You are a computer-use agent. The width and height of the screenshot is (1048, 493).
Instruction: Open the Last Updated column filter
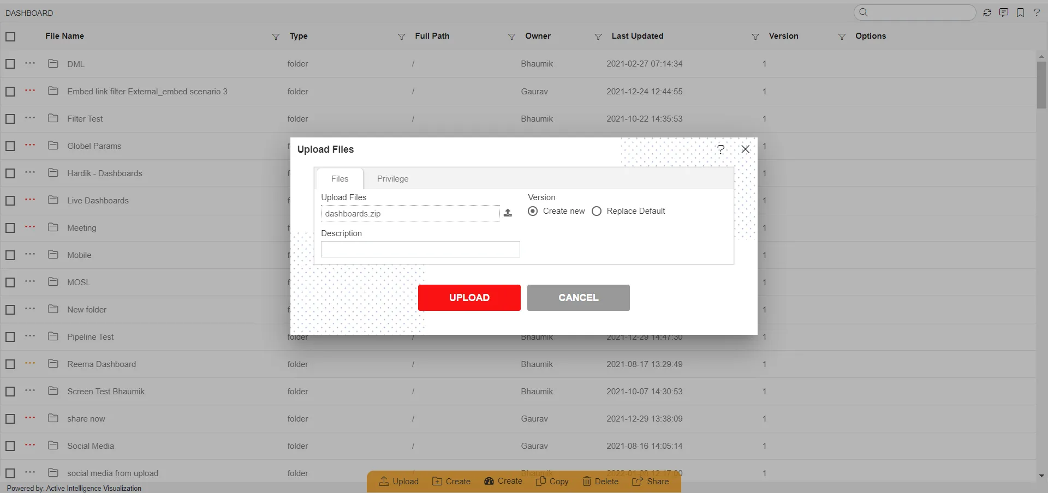(755, 37)
